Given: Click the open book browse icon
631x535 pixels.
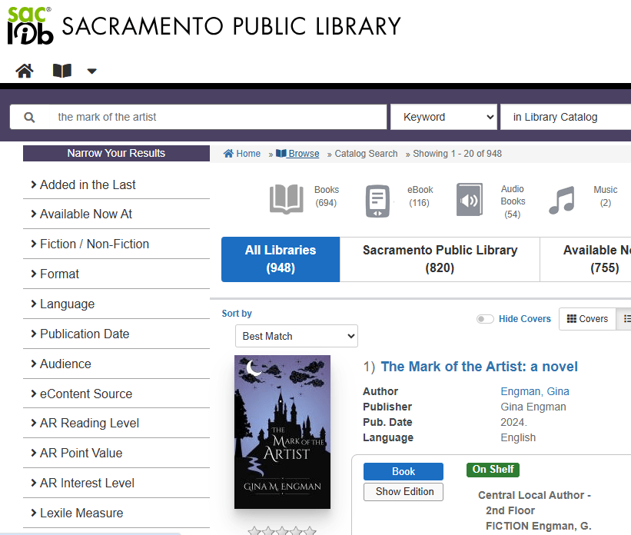Looking at the screenshot, I should pos(62,71).
